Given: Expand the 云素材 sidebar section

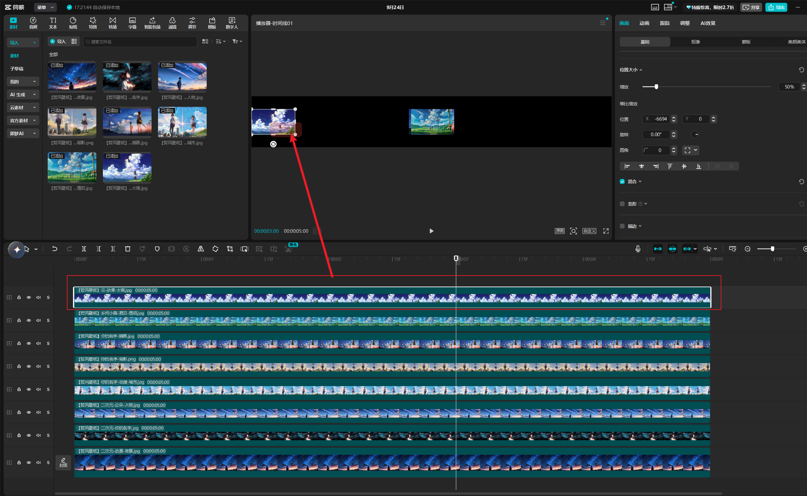Looking at the screenshot, I should click(x=23, y=108).
